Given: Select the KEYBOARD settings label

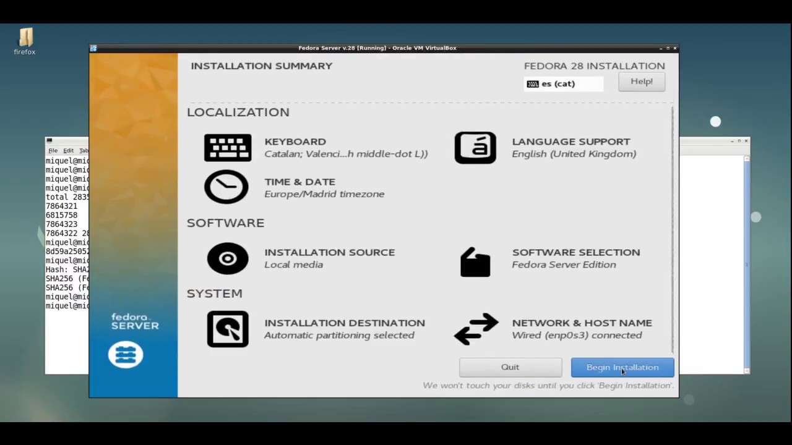Looking at the screenshot, I should [x=295, y=142].
